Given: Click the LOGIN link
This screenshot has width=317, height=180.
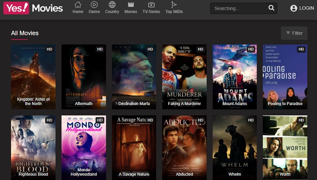Looking at the screenshot, I should [306, 8].
